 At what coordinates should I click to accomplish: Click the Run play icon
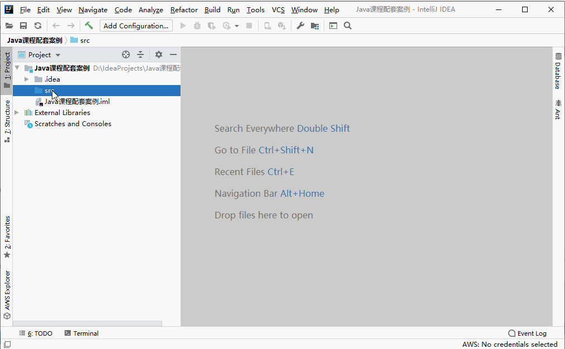tap(183, 26)
